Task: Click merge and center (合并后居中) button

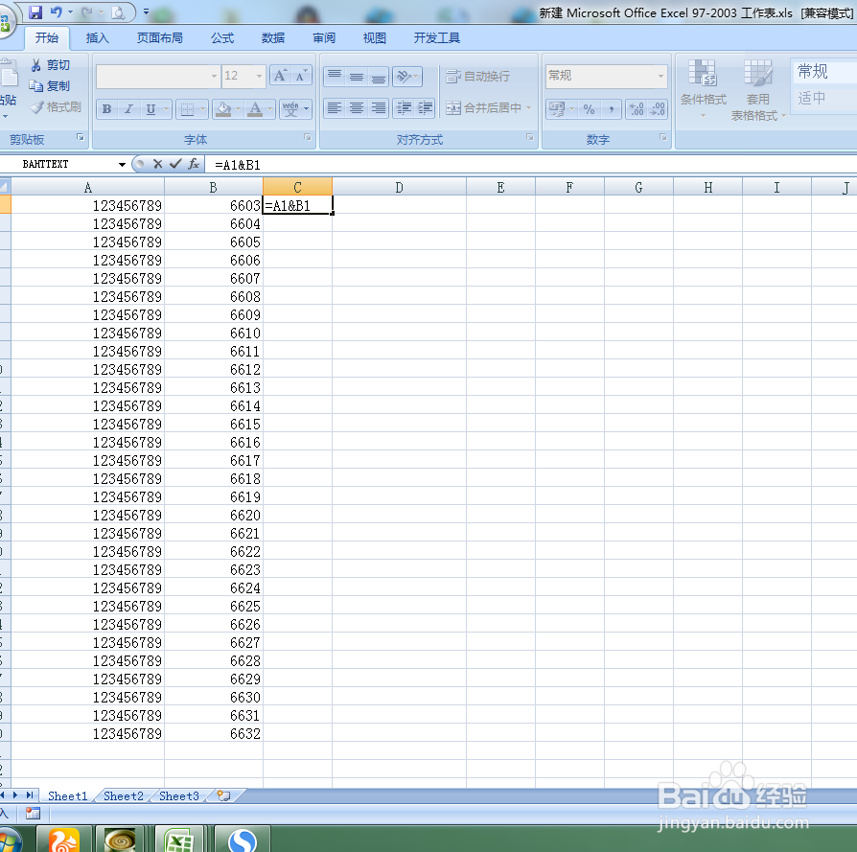Action: click(484, 108)
